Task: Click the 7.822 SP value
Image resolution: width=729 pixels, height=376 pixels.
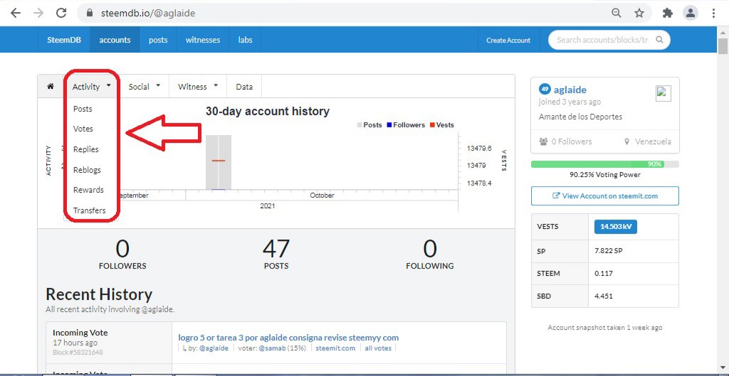Action: pyautogui.click(x=608, y=251)
